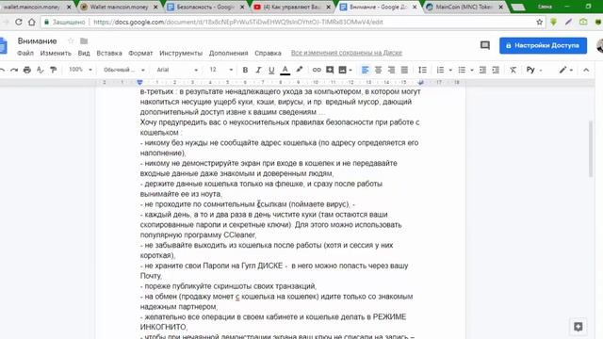Open the Файл menu
Image resolution: width=603 pixels, height=339 pixels.
pyautogui.click(x=25, y=53)
